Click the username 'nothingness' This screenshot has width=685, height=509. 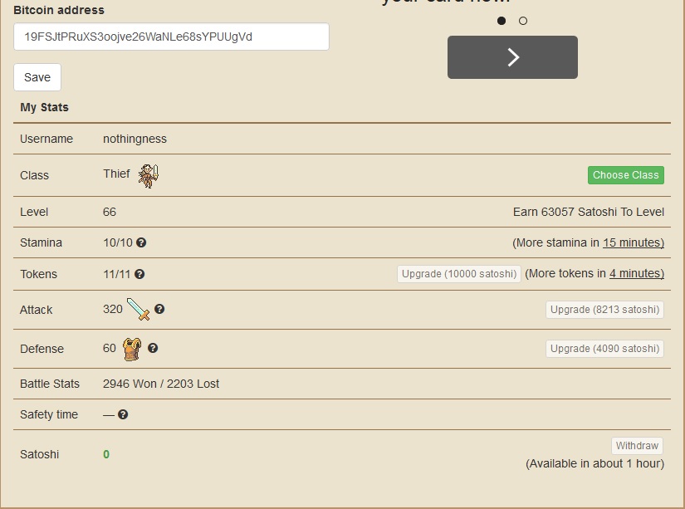pyautogui.click(x=135, y=139)
